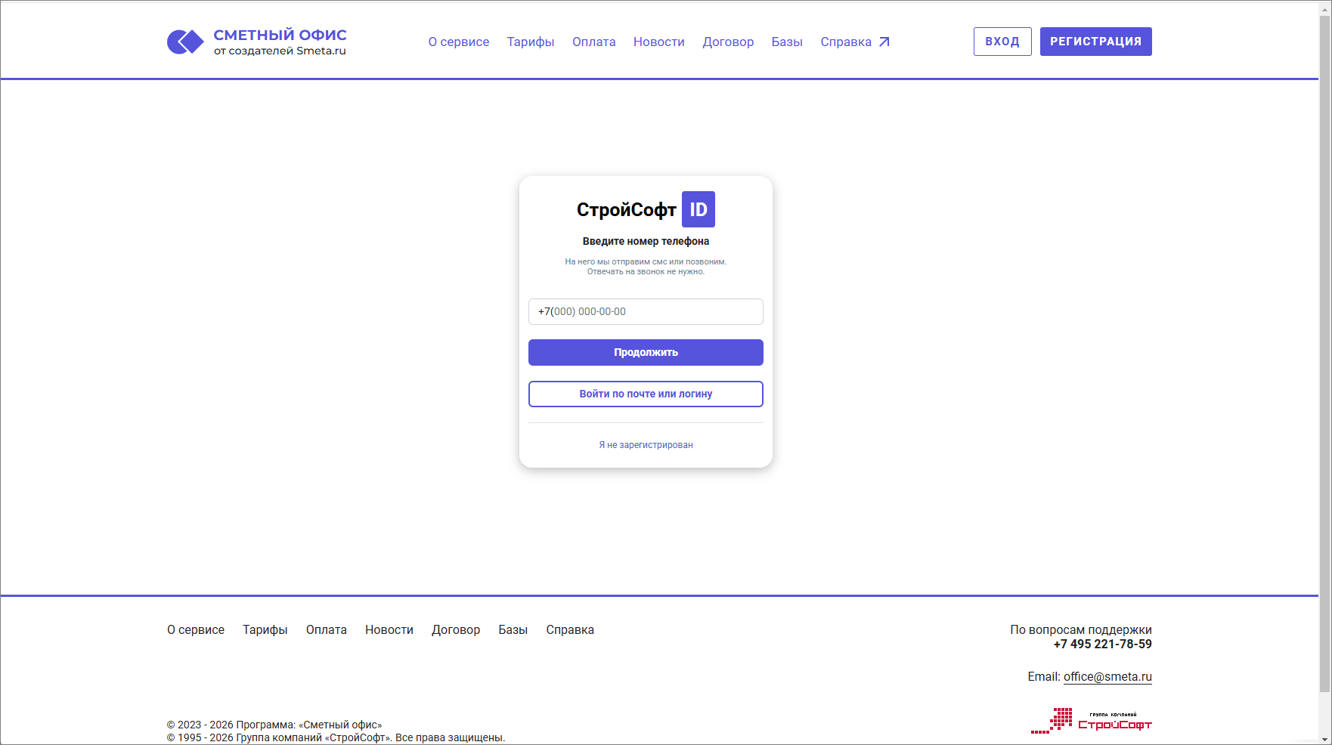
Task: Click the external link arrow beside Справка
Action: click(x=885, y=42)
